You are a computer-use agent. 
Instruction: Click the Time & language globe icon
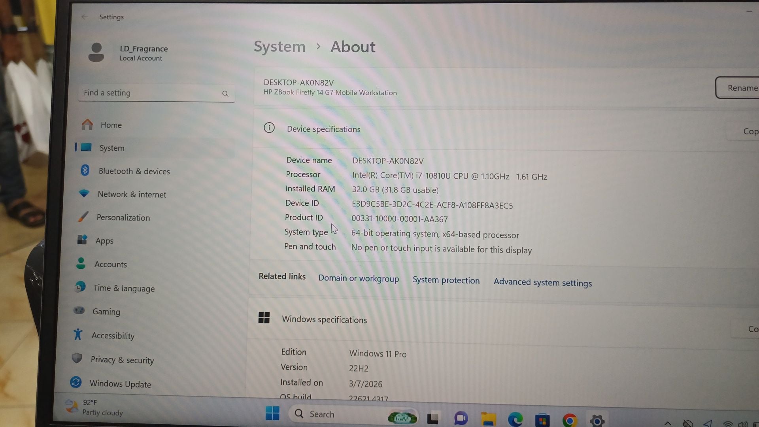coord(80,287)
